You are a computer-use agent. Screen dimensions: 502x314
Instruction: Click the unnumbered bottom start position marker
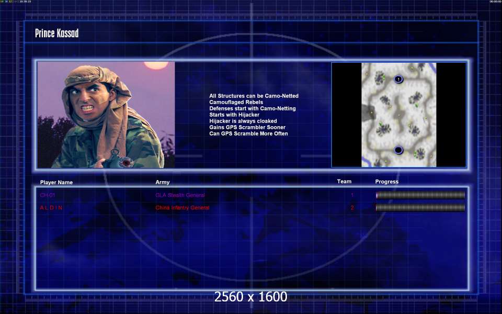tap(398, 150)
